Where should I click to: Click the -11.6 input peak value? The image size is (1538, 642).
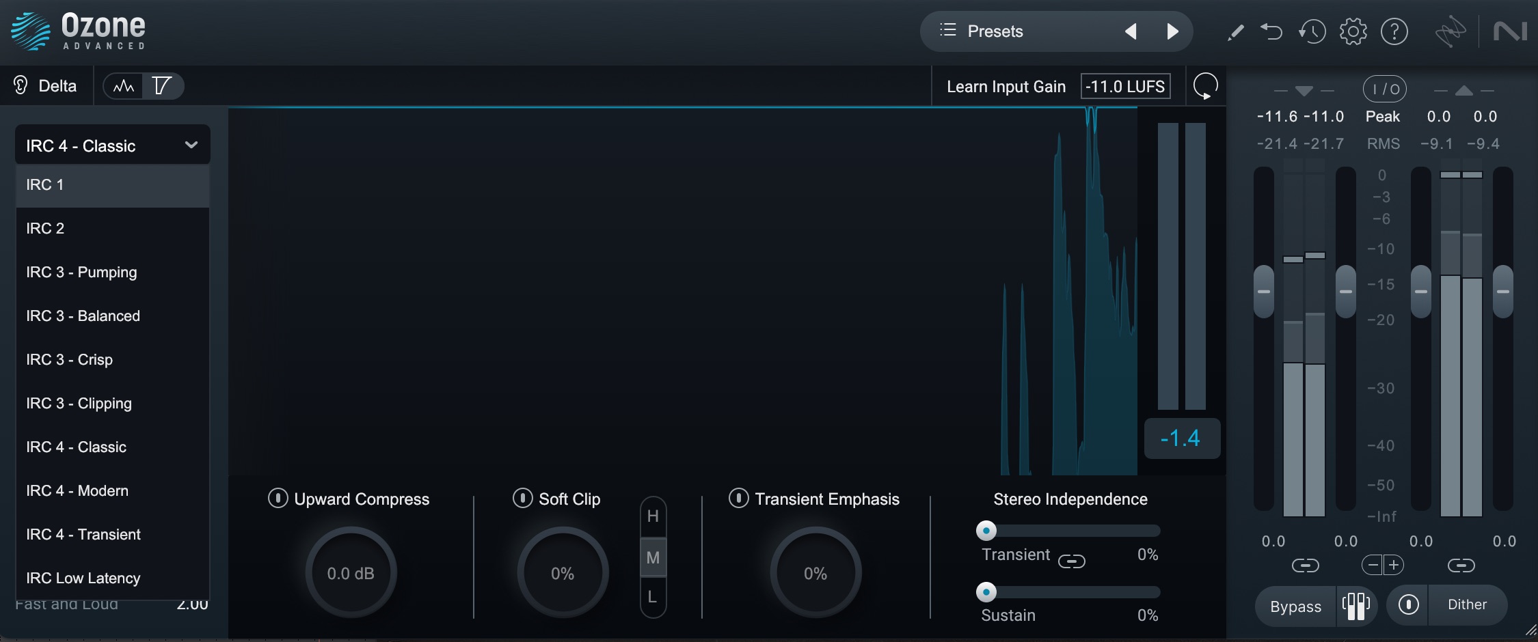coord(1277,117)
